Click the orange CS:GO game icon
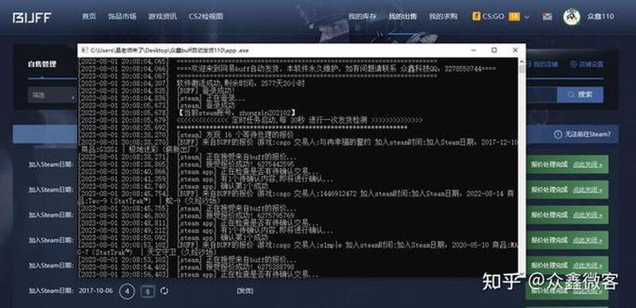This screenshot has width=636, height=308. 476,17
